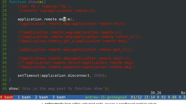The width and height of the screenshot is (186, 104).
Task: Click commented line 37 ending 'get_o());'
Action: tap(75, 49)
